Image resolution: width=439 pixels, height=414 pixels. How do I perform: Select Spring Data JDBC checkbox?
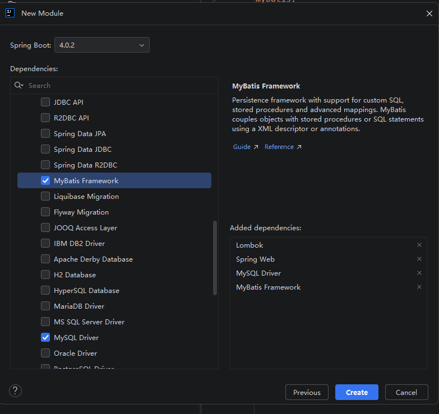(x=45, y=149)
